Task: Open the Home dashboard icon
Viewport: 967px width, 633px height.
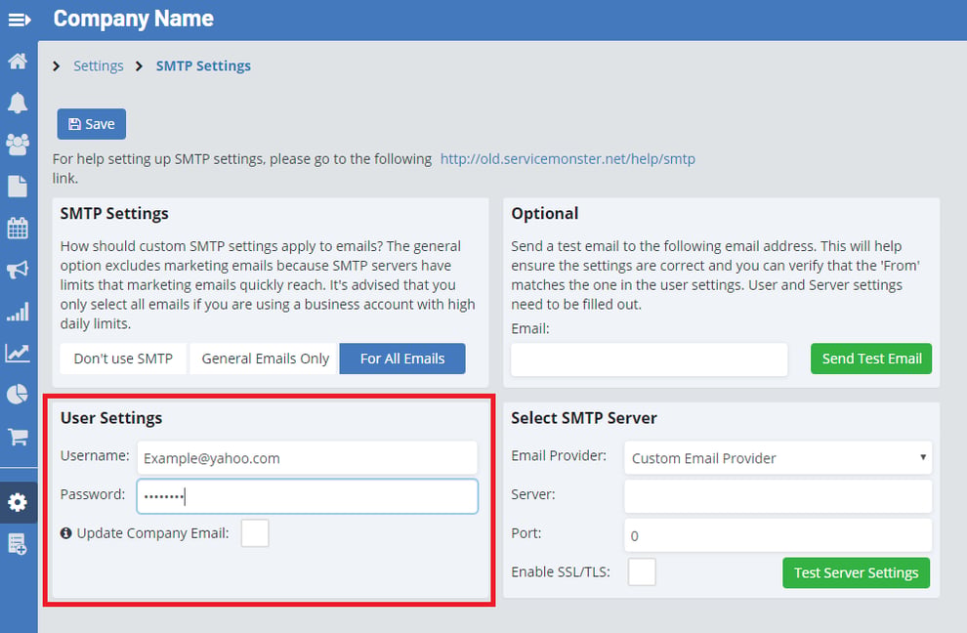Action: (x=18, y=62)
